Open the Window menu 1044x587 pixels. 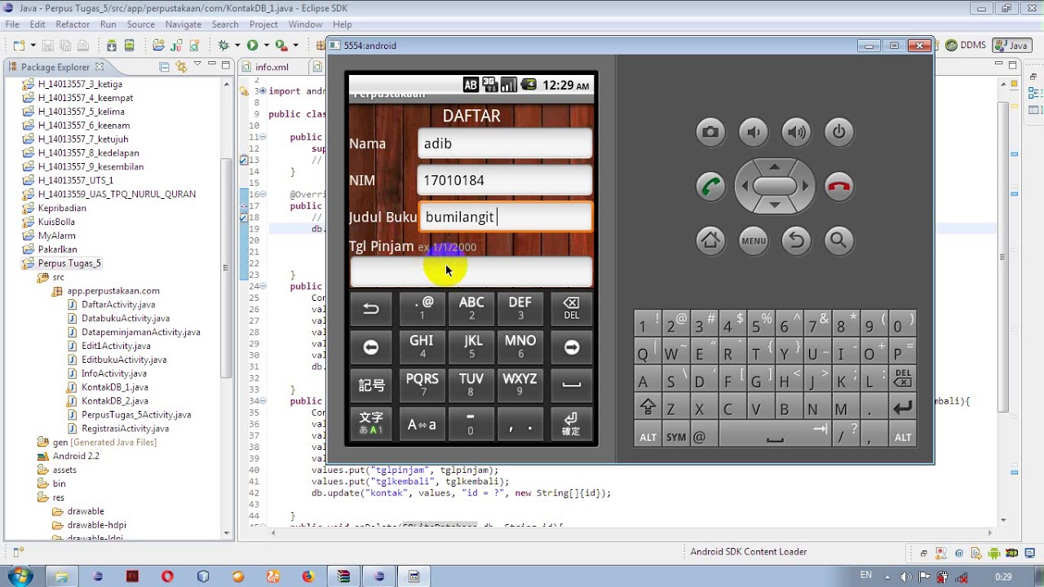click(x=305, y=24)
